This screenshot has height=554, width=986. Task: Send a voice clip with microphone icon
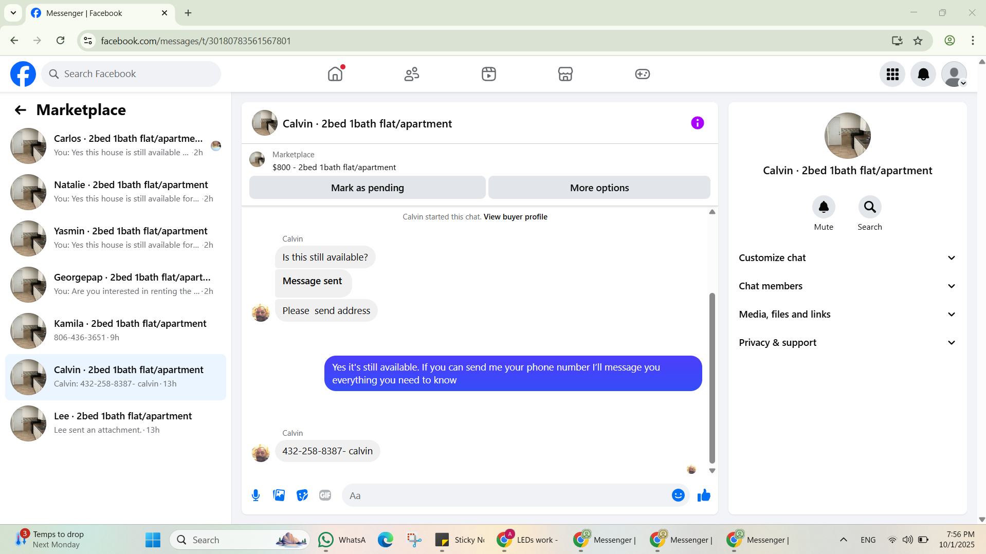click(x=255, y=495)
